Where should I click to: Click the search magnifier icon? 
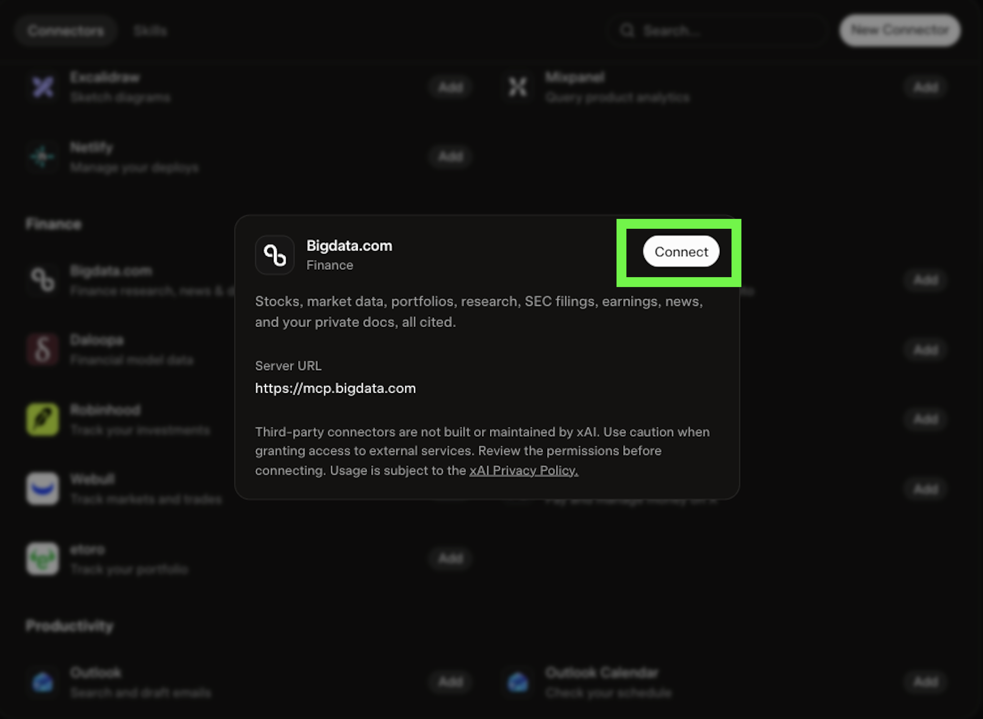point(627,31)
